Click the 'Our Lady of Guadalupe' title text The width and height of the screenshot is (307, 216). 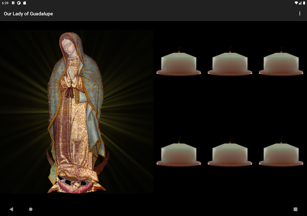(28, 14)
